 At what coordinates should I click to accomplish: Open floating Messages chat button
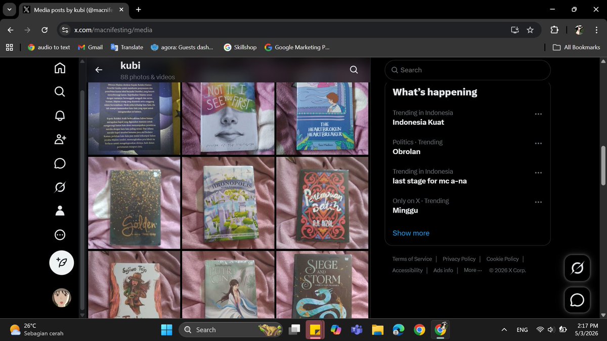point(577,300)
